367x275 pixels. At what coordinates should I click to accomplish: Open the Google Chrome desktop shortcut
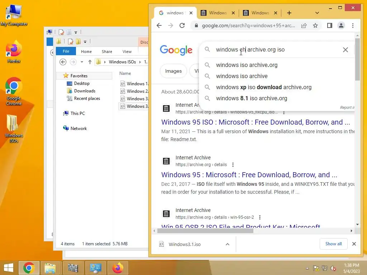coord(14,91)
